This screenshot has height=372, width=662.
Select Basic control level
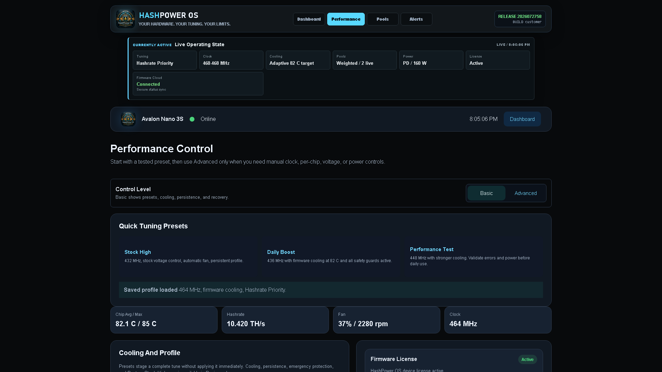click(486, 193)
